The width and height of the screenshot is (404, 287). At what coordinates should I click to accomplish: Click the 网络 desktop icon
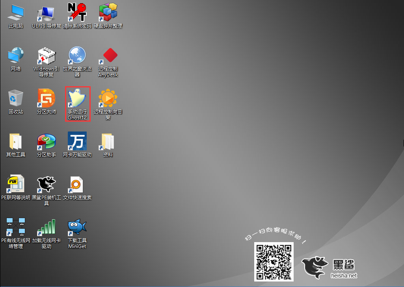[16, 56]
